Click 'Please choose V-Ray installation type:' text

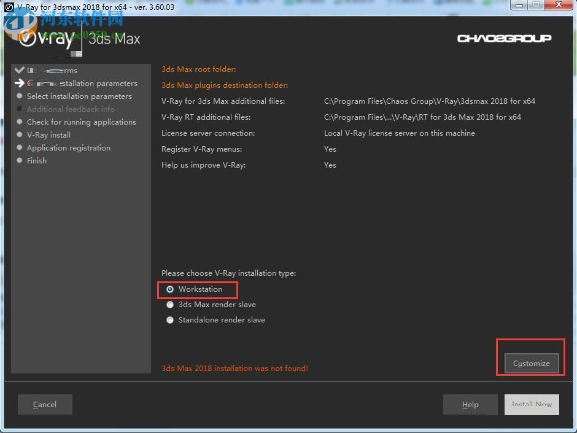228,273
